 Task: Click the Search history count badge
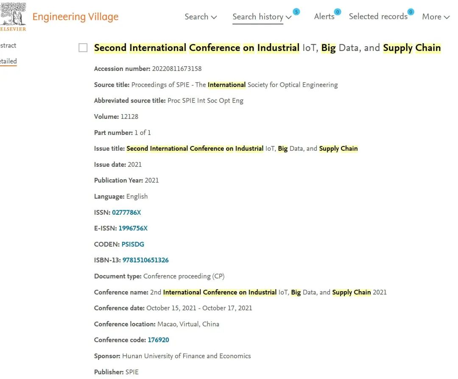tap(296, 12)
